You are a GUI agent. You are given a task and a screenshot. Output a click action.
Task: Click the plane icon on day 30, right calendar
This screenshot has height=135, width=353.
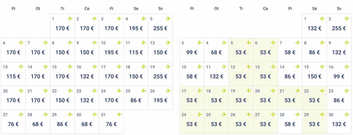347,115
